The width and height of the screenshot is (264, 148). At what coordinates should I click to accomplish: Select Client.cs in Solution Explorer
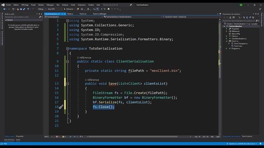235,36
